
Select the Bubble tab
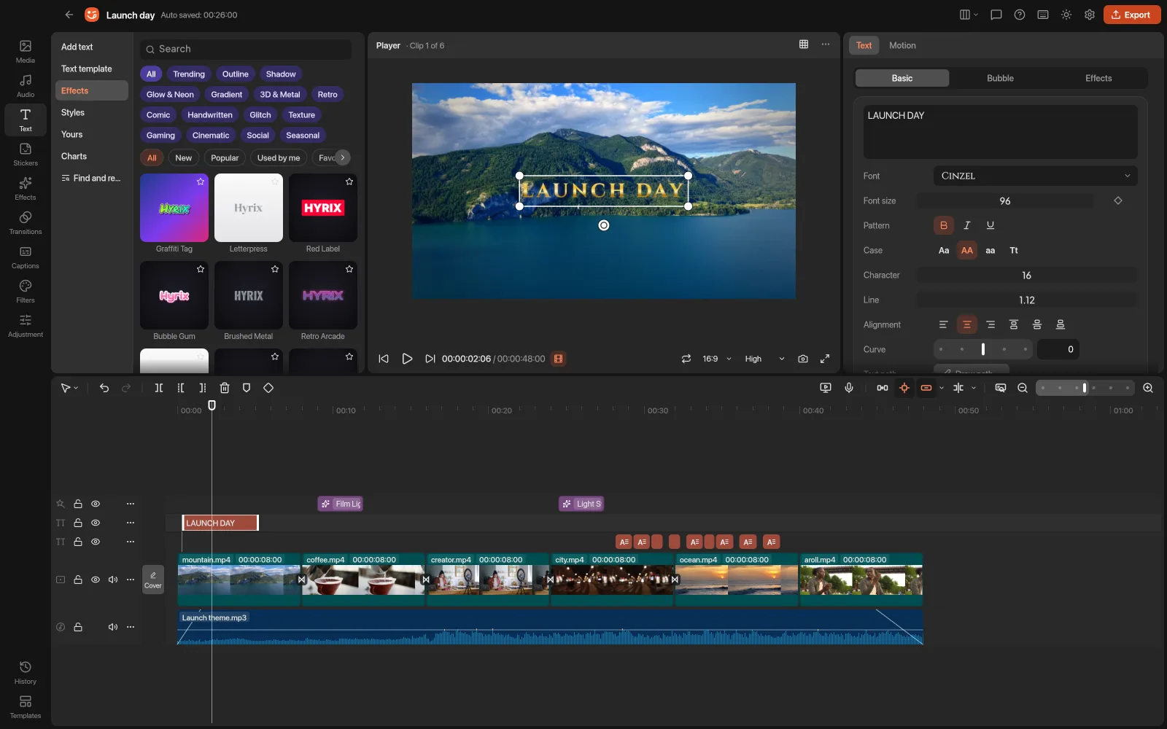click(x=1000, y=78)
